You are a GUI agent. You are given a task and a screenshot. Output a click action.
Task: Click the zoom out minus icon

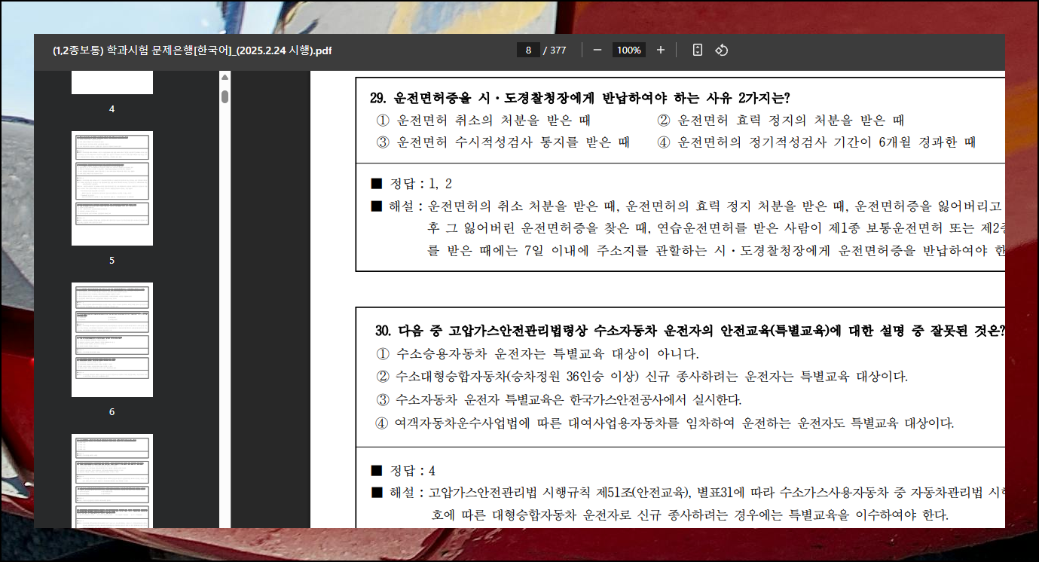[x=597, y=50]
